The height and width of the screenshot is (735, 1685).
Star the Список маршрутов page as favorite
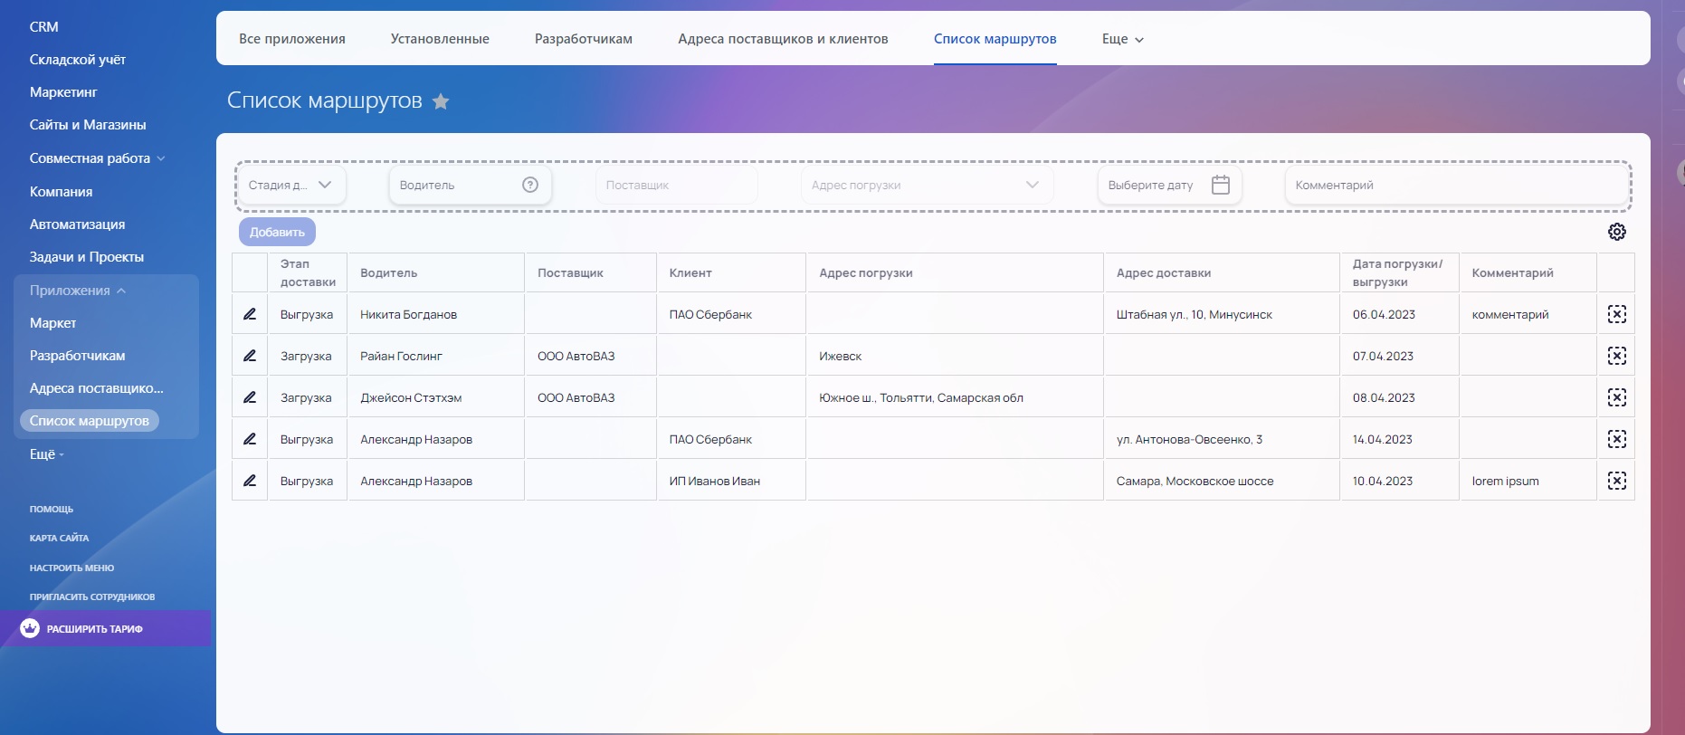441,101
